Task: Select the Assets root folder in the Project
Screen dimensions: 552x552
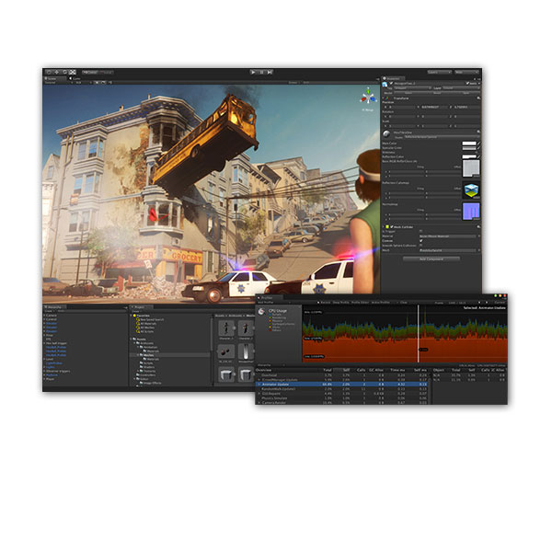Action: [x=141, y=339]
